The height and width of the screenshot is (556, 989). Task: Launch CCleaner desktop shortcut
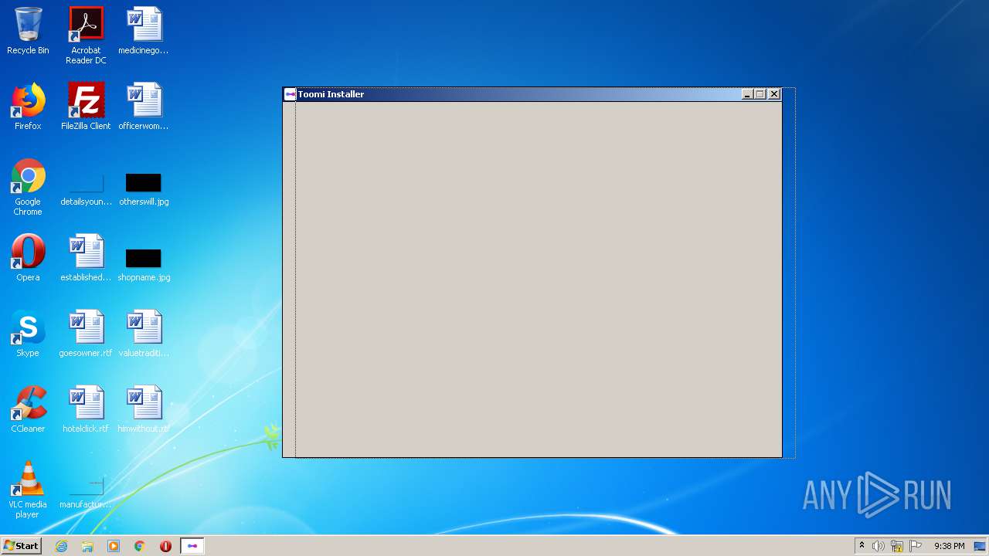click(28, 410)
